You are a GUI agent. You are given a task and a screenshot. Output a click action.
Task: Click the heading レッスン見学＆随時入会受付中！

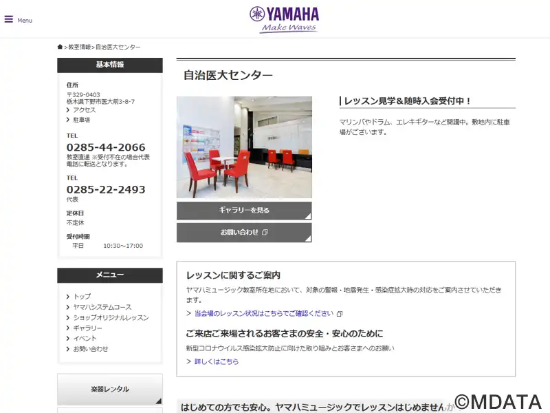(408, 101)
